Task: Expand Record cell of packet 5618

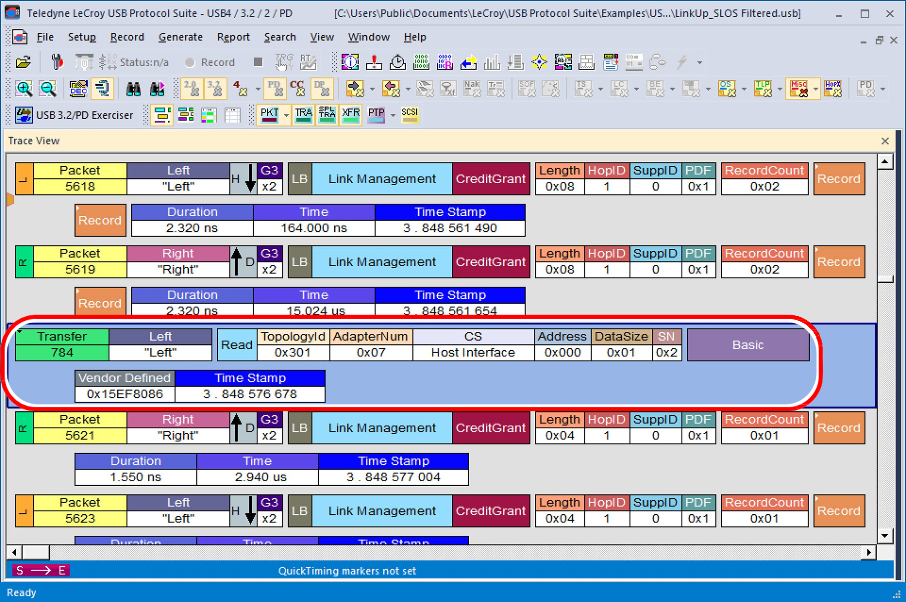Action: [839, 179]
